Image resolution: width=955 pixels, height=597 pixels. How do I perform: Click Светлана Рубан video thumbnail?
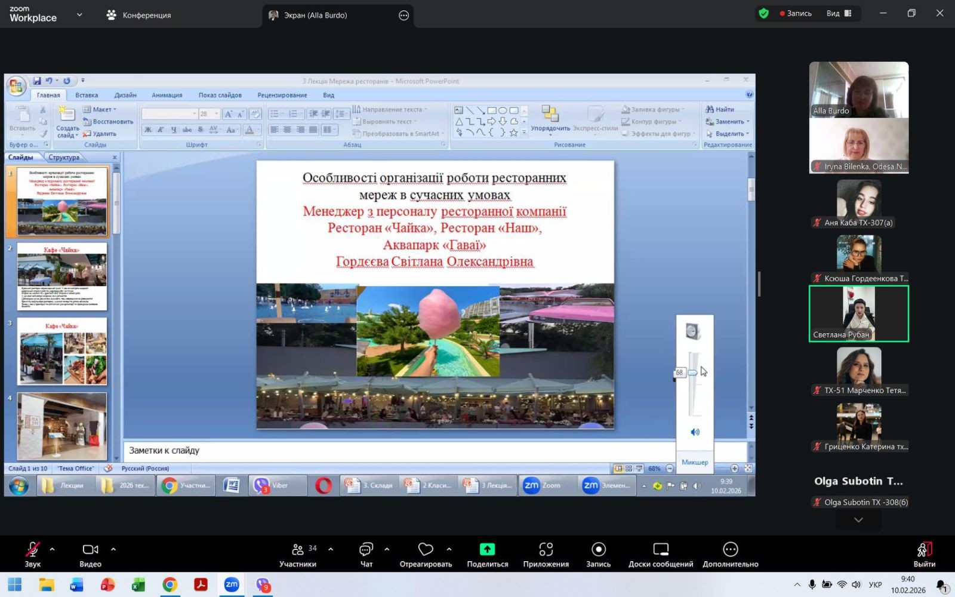click(858, 313)
